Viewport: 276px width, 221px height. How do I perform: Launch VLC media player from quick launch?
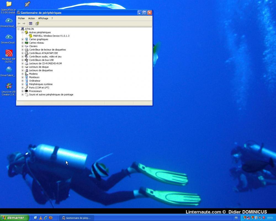tap(41, 218)
